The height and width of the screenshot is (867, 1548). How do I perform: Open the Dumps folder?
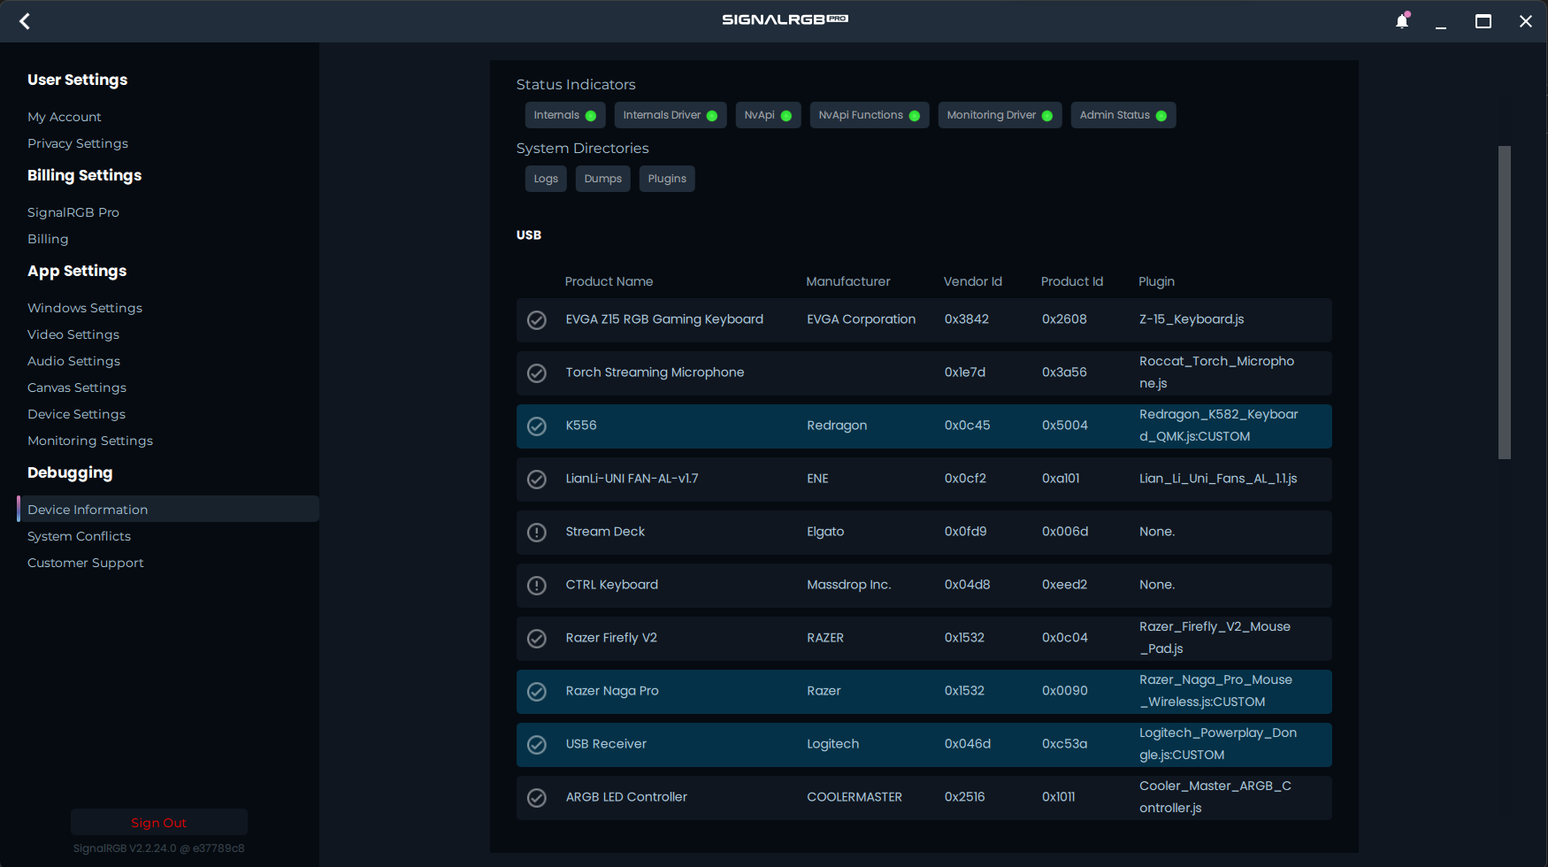[602, 179]
